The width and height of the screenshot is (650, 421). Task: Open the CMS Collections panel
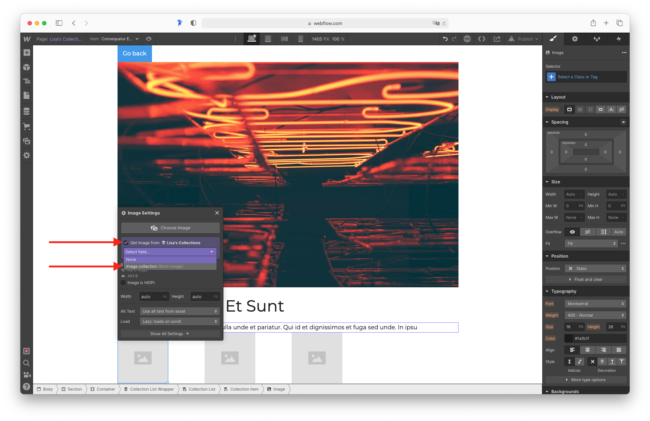pyautogui.click(x=26, y=111)
